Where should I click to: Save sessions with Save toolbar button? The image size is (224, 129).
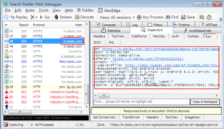coord(188,17)
